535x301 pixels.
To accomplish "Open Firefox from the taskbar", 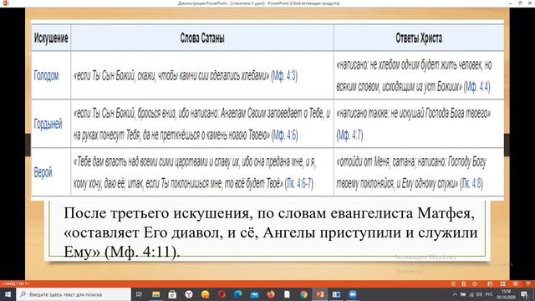I will (x=271, y=293).
